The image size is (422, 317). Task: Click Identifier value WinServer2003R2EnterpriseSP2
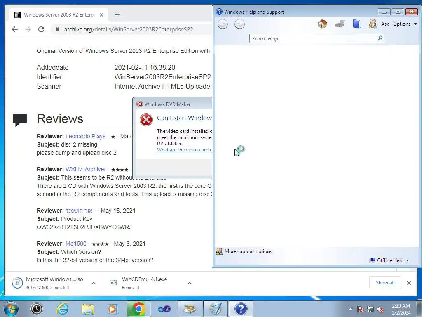[162, 77]
